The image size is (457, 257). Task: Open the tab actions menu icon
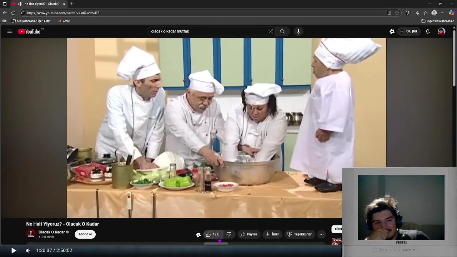[5, 4]
